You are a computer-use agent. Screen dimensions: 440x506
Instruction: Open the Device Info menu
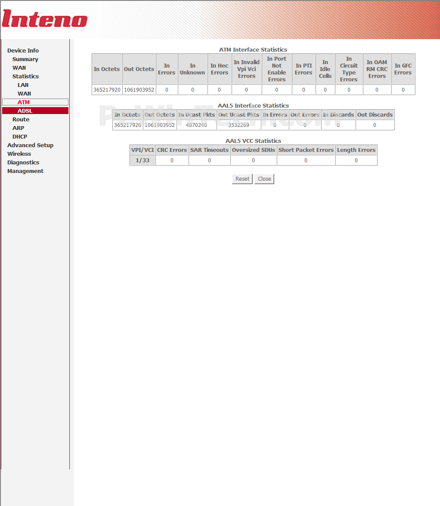click(23, 51)
